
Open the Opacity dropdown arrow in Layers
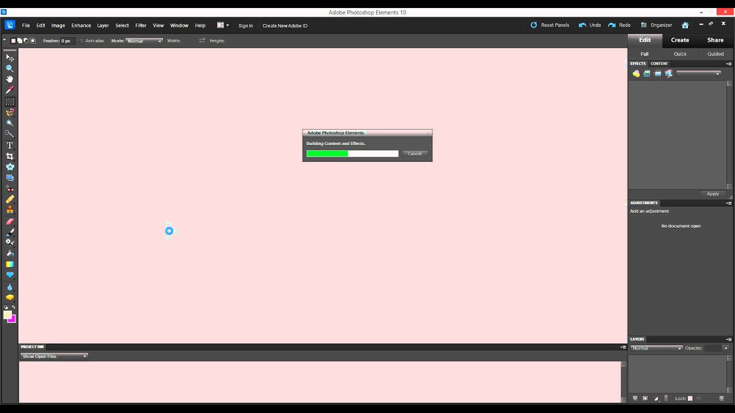tap(726, 348)
